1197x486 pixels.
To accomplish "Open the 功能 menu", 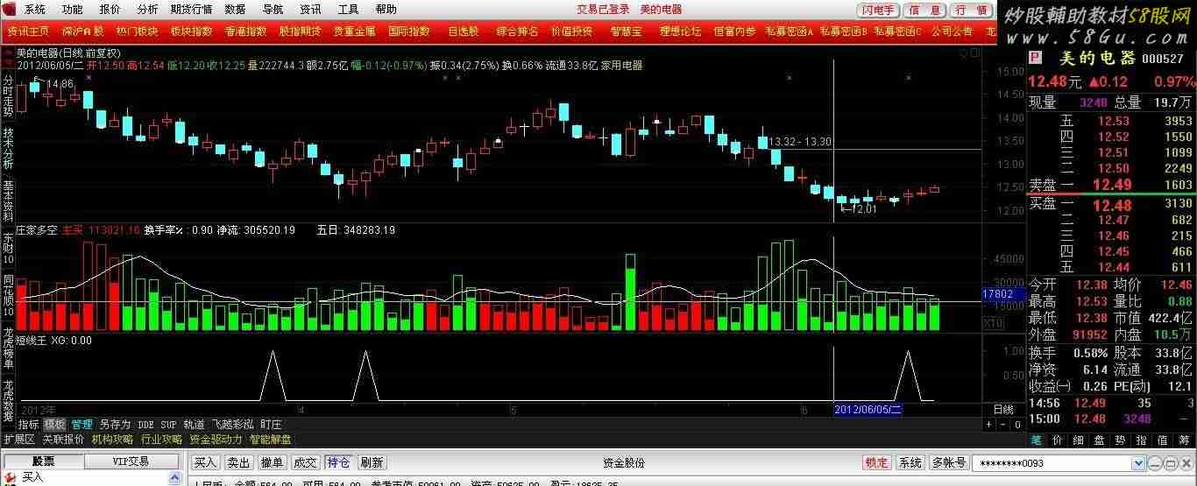I will (x=73, y=10).
